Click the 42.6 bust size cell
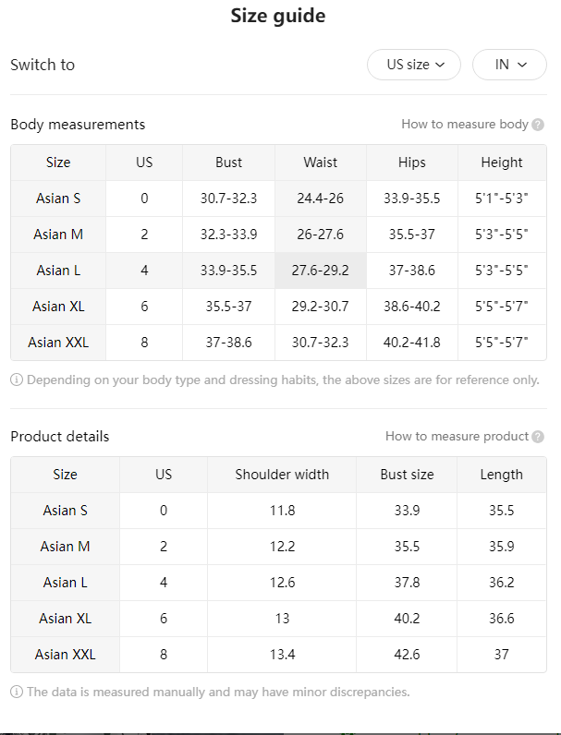The width and height of the screenshot is (561, 735). (x=407, y=655)
